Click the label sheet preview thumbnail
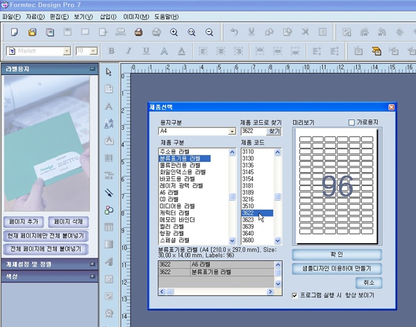 tap(336, 186)
